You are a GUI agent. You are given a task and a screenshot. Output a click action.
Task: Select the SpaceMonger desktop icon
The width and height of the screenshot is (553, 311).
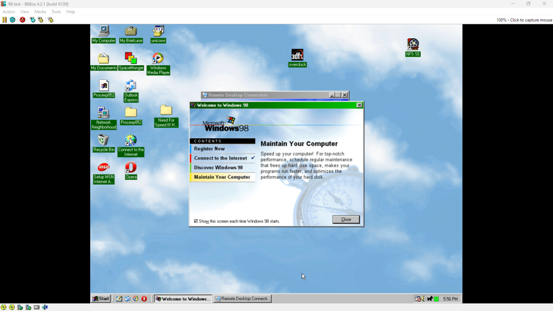point(131,58)
